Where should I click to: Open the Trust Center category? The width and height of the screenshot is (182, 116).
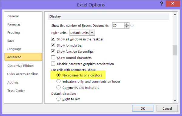pyautogui.click(x=23, y=91)
